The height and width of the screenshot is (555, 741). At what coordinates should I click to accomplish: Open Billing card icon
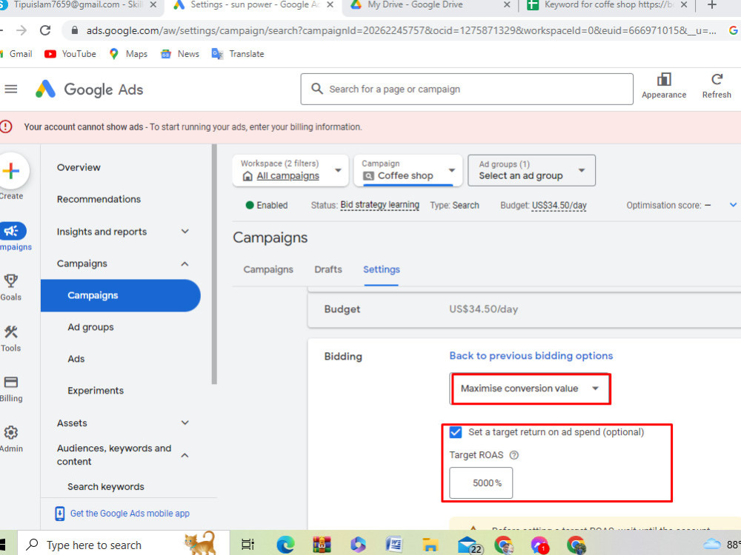click(11, 383)
